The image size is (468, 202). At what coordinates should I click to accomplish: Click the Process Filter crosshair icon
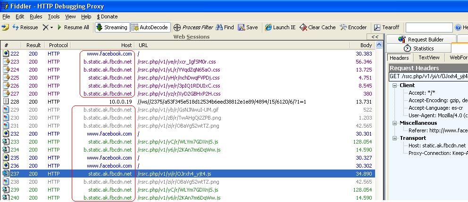(177, 27)
